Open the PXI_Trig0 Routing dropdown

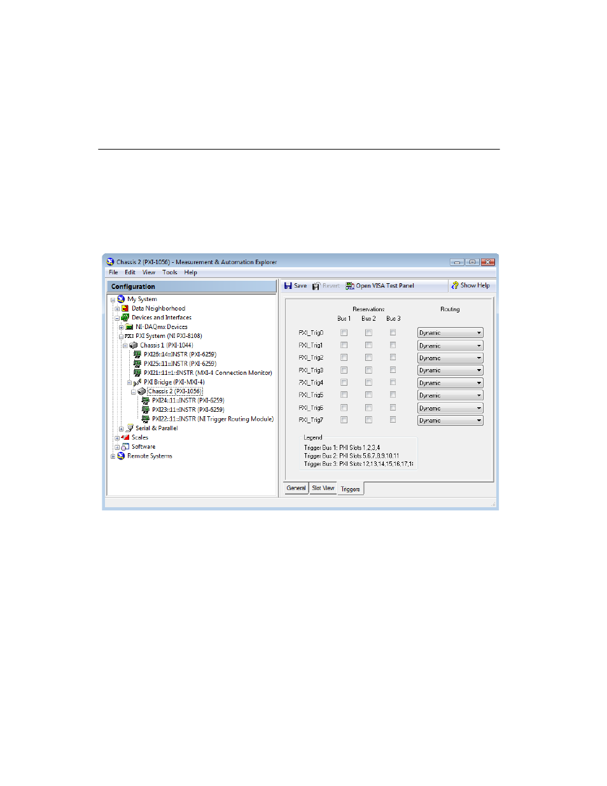(x=450, y=333)
